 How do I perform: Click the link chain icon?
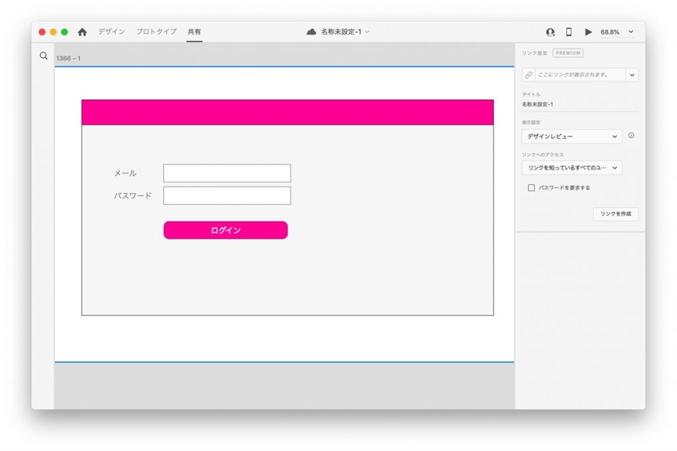tap(528, 75)
